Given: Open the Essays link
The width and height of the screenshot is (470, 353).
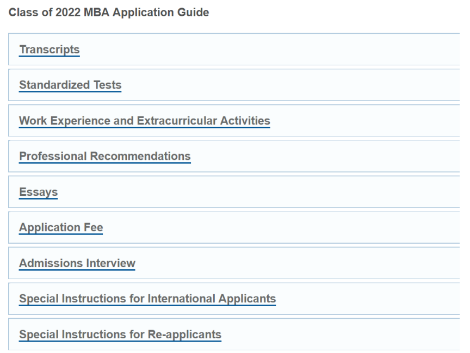Looking at the screenshot, I should (38, 192).
